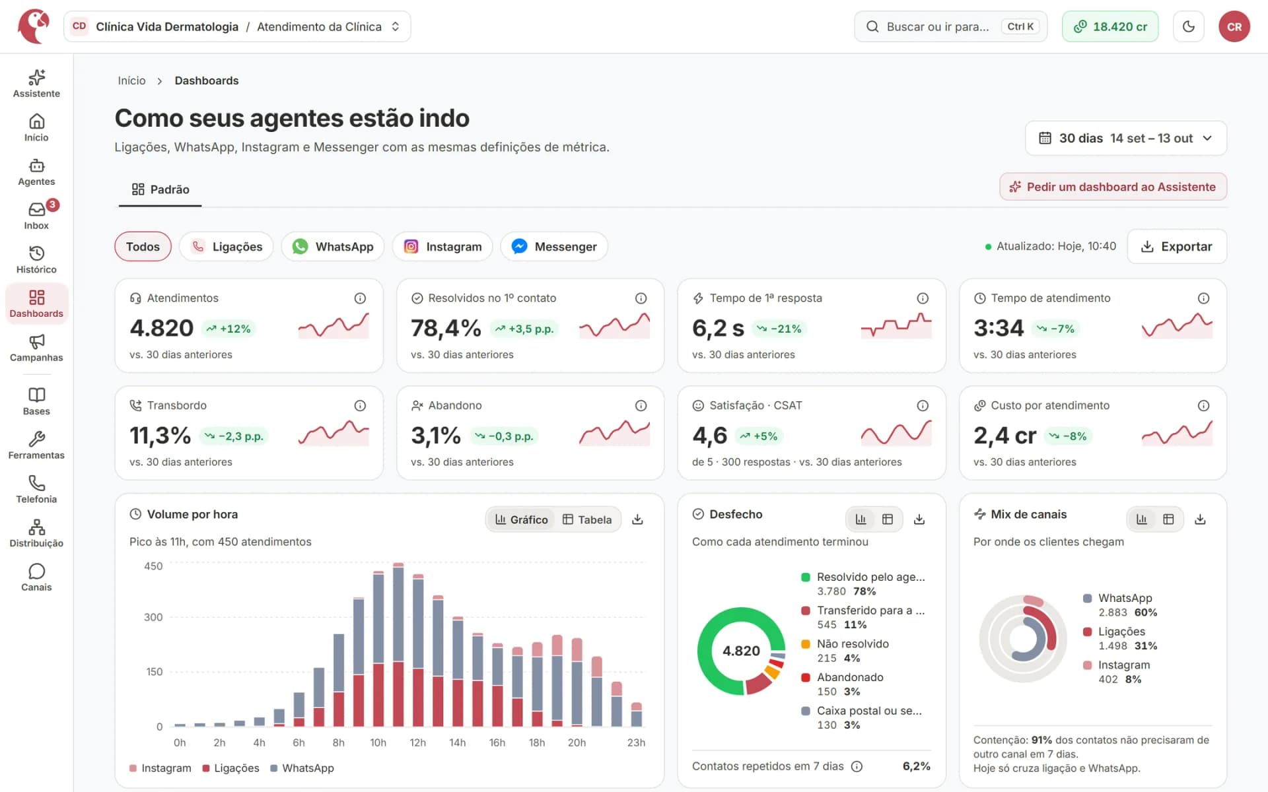This screenshot has height=792, width=1268.
Task: Click info icon next to Contatos repetidos
Action: click(857, 766)
